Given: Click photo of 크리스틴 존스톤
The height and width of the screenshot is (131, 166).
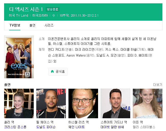Looking at the screenshot, I should [x=19, y=103].
